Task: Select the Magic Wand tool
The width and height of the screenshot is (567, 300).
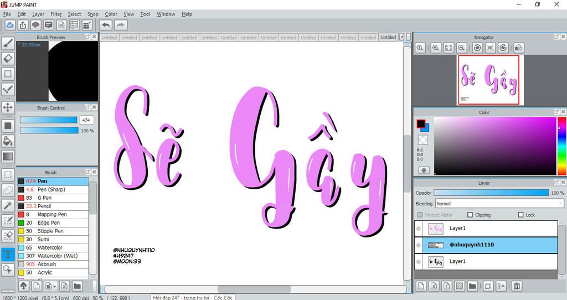Action: coord(8,205)
